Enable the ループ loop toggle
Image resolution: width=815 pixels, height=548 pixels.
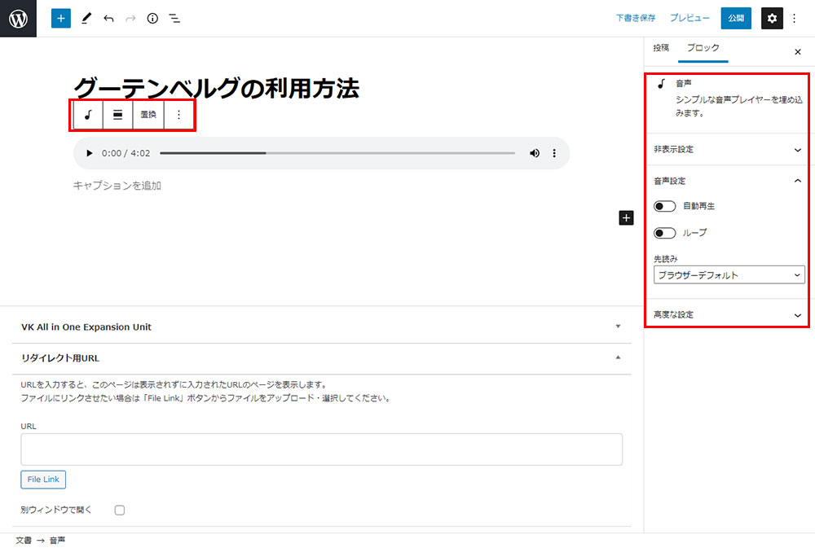tap(665, 233)
